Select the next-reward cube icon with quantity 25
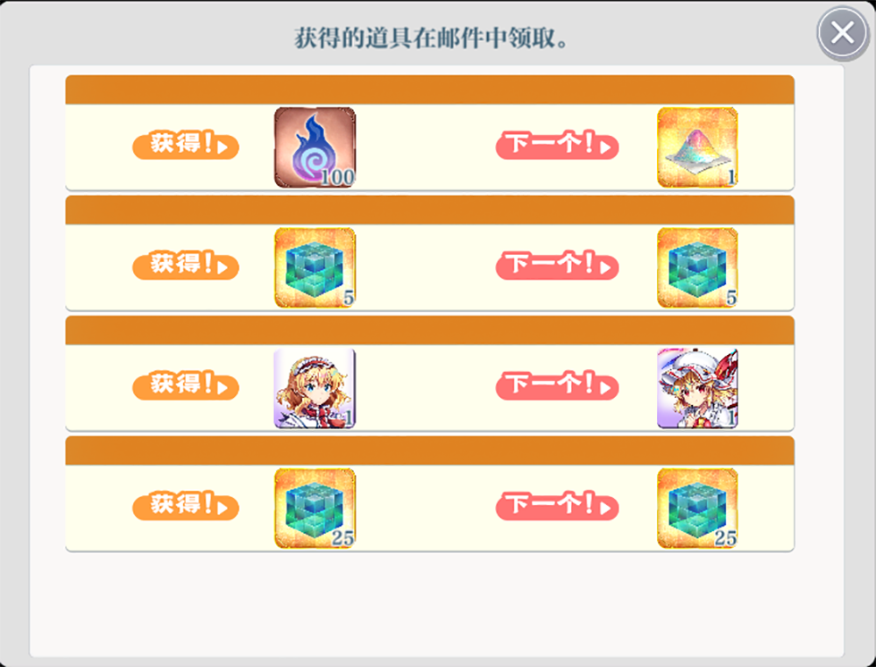 (697, 508)
